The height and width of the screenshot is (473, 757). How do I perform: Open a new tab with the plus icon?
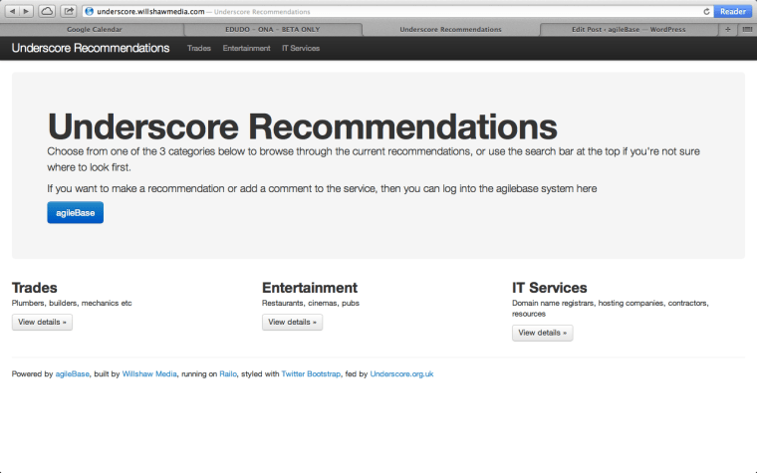pyautogui.click(x=728, y=29)
